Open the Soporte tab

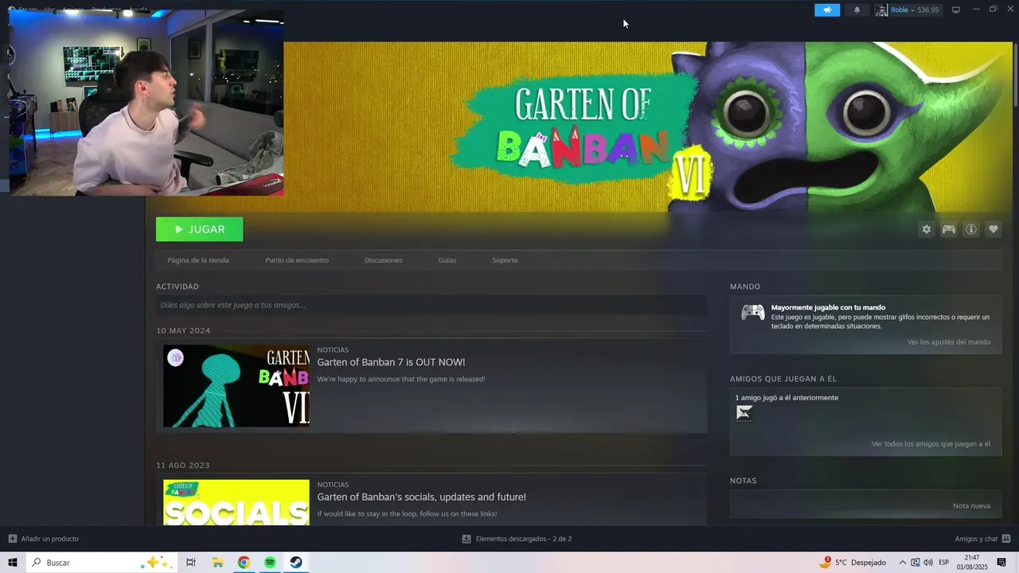(x=505, y=260)
